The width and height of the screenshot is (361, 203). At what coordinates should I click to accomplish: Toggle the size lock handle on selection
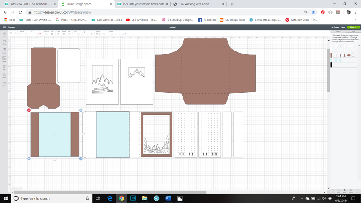pos(29,158)
